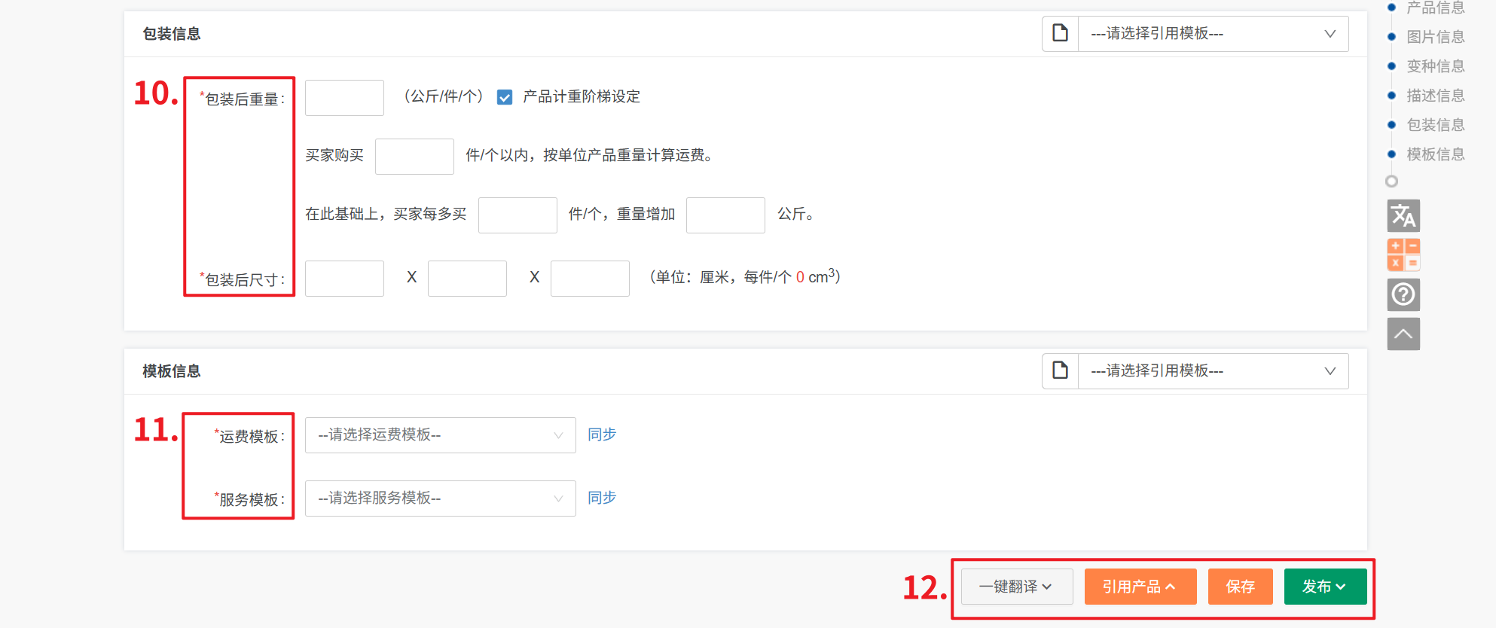Click the help question mark icon
Viewport: 1496px width, 628px height.
point(1403,294)
